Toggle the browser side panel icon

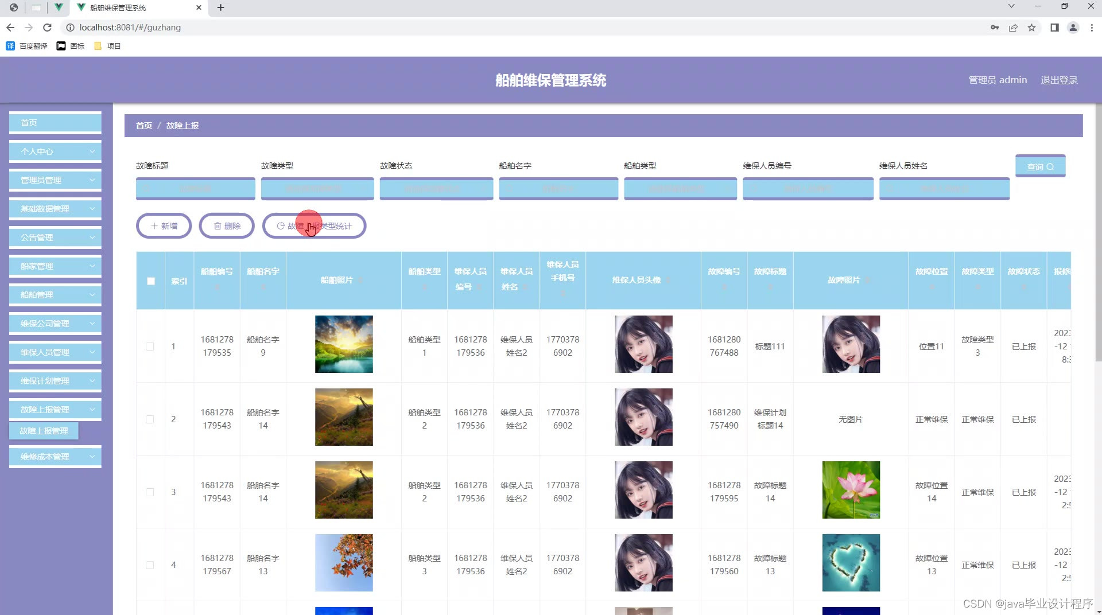click(x=1054, y=28)
